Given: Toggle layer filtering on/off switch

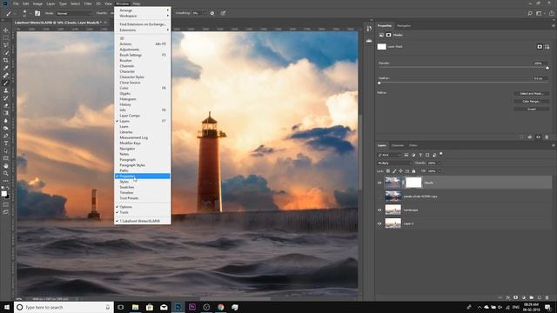Looking at the screenshot, I should [441, 154].
